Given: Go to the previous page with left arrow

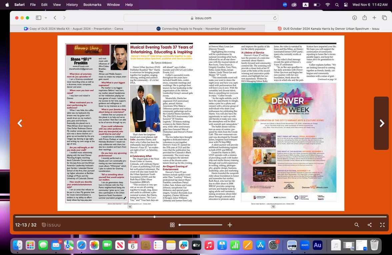Looking at the screenshot, I should click(20, 123).
